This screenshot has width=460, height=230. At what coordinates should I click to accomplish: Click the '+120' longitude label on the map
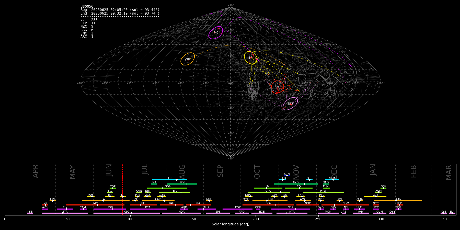point(130,83)
